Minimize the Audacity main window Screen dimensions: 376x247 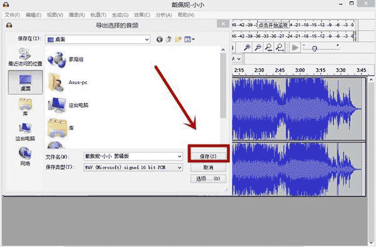341,4
